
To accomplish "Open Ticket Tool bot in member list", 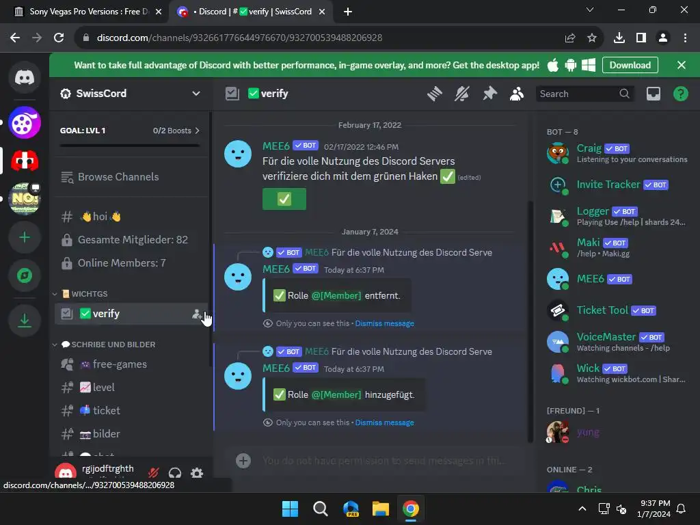I will click(617, 310).
